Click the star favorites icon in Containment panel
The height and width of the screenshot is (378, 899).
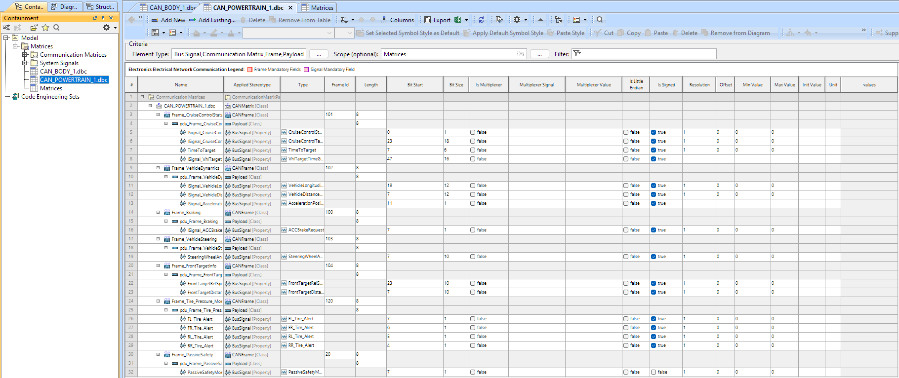45,28
